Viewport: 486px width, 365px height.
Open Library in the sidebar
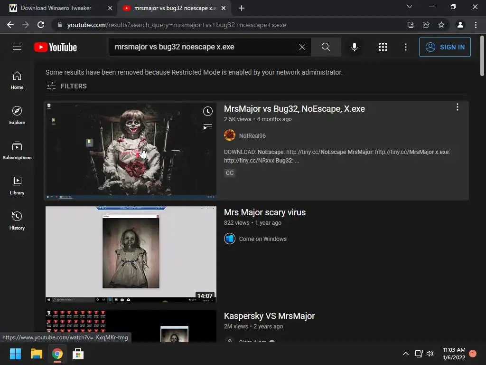click(x=17, y=186)
